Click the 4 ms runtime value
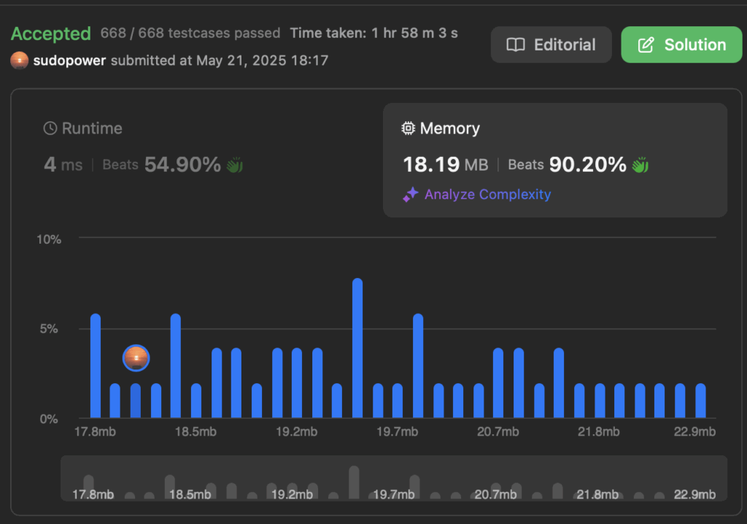The width and height of the screenshot is (747, 524). pos(63,165)
